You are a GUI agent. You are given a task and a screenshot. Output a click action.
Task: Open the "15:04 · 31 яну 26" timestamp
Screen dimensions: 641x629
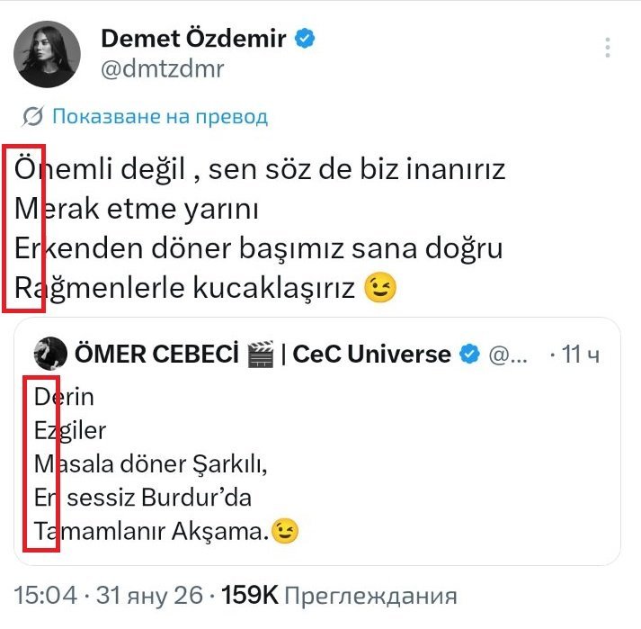click(111, 595)
